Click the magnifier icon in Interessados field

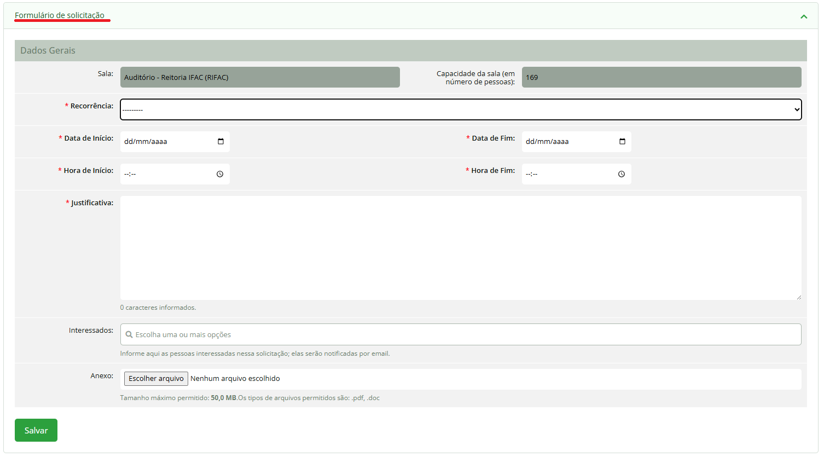coord(129,334)
